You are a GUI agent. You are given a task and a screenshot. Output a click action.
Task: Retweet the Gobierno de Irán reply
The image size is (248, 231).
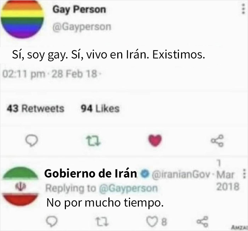(x=102, y=222)
